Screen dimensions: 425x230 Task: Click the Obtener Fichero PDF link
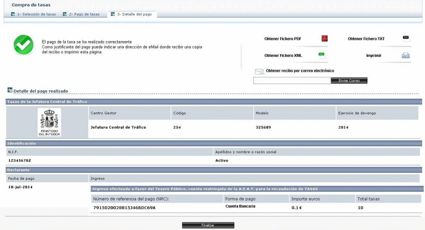point(283,39)
